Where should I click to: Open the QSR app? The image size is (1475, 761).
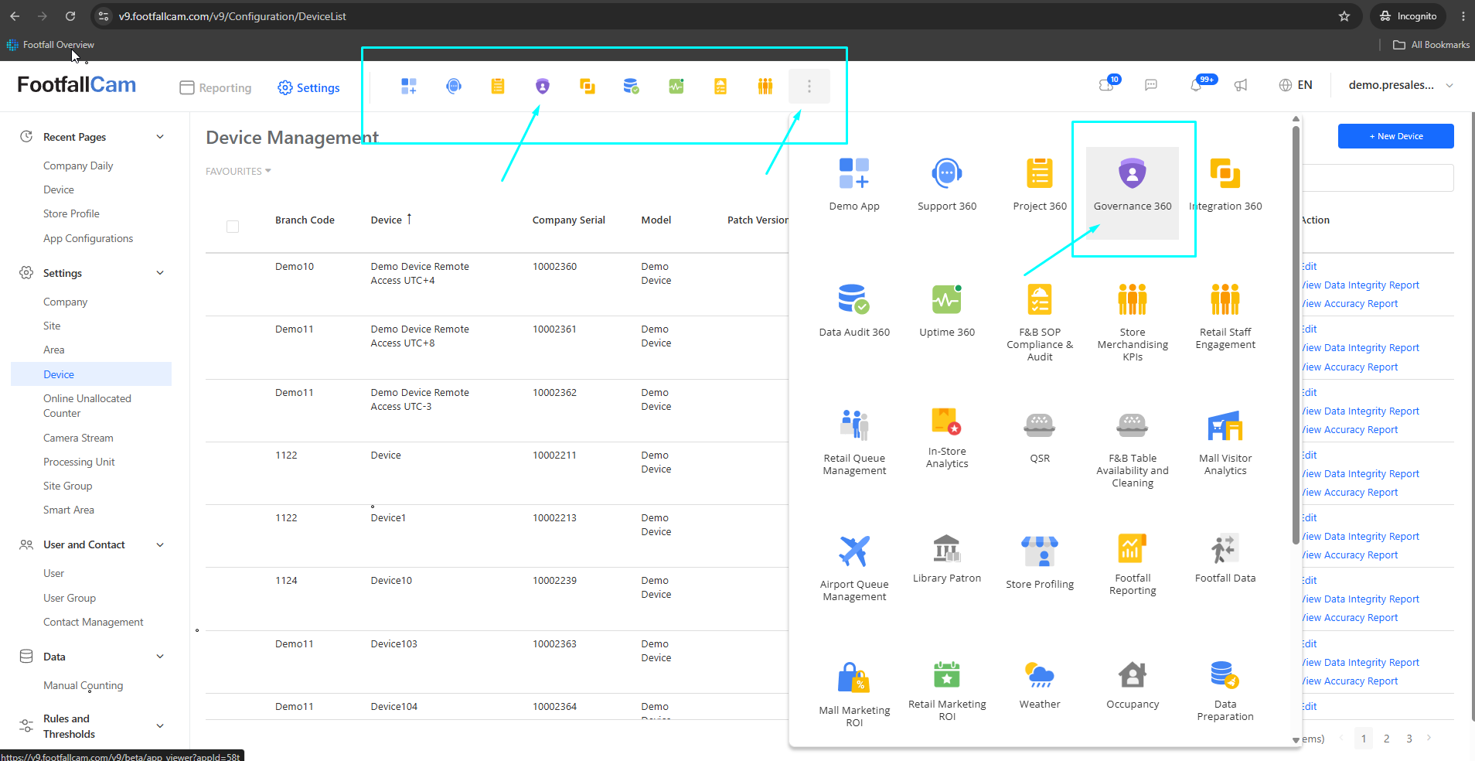[1040, 437]
